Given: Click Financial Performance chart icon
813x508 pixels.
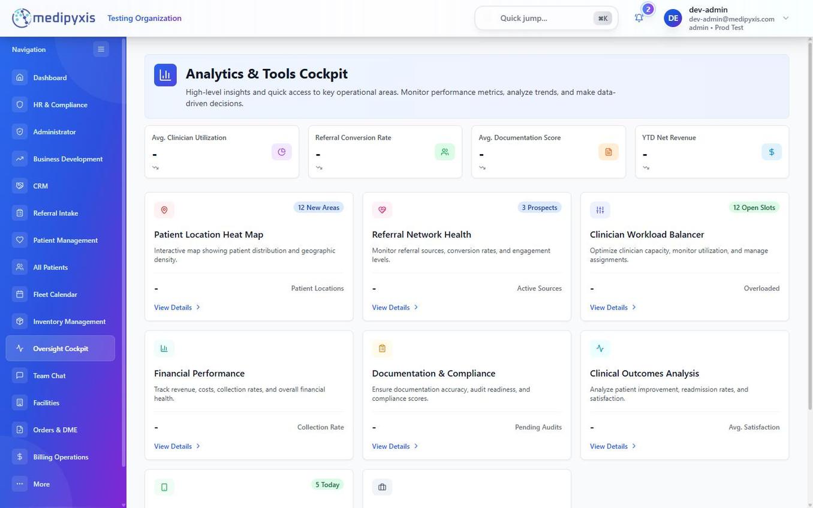Looking at the screenshot, I should coord(164,348).
